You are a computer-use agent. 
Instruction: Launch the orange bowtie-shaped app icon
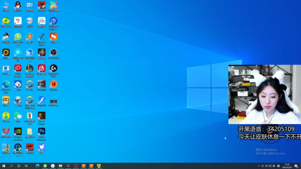pyautogui.click(x=53, y=38)
